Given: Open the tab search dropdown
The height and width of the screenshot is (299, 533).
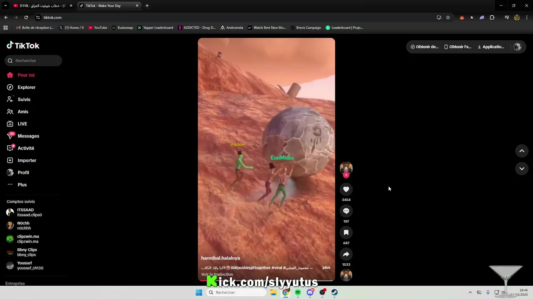Looking at the screenshot, I should point(5,6).
